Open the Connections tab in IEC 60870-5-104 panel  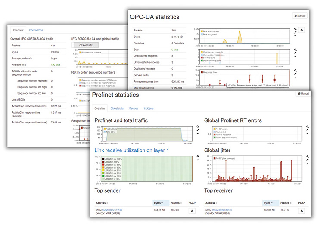coord(36,30)
